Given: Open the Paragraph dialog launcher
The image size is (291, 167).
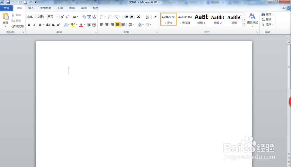Looking at the screenshot, I should (x=157, y=32).
